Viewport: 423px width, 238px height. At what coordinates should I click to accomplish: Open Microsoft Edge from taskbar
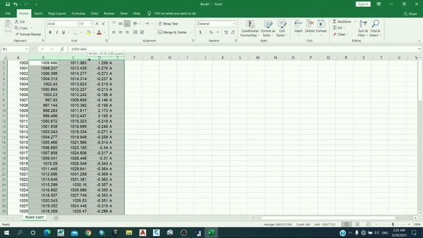pyautogui.click(x=47, y=233)
